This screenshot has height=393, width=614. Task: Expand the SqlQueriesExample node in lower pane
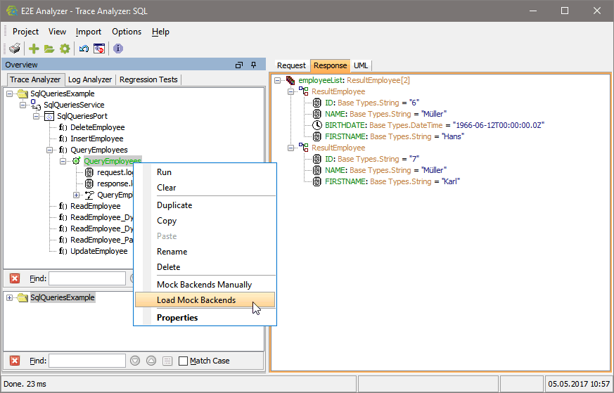(x=10, y=297)
